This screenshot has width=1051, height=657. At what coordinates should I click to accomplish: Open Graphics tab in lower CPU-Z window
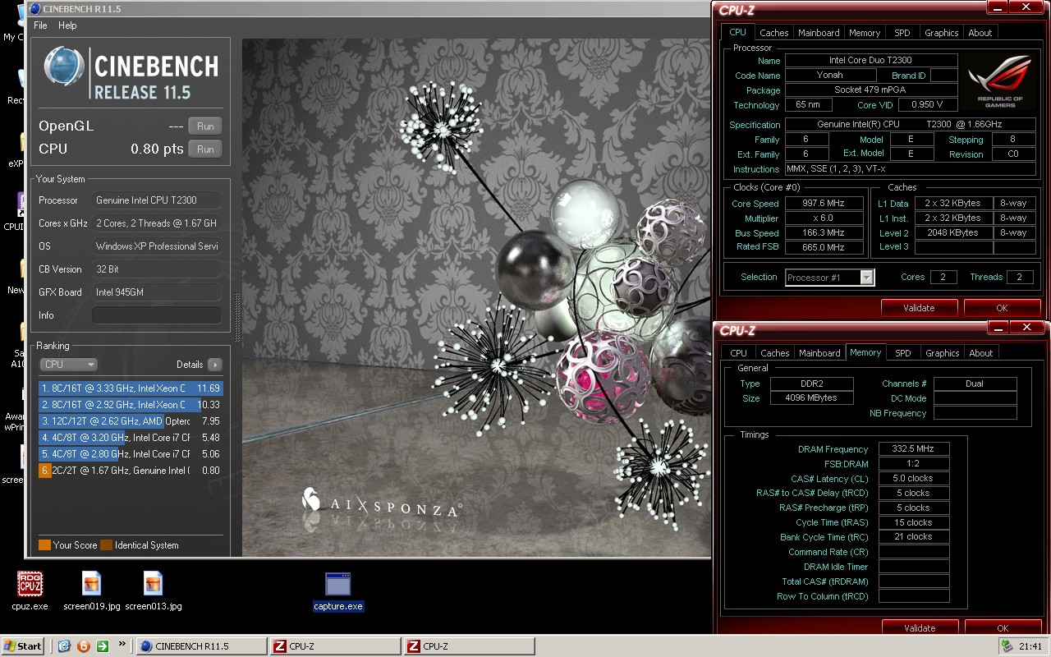point(942,353)
